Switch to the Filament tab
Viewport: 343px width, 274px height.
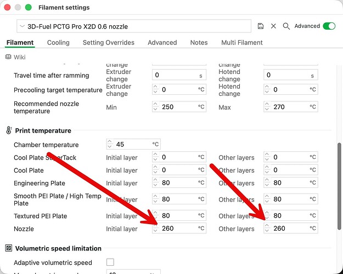pyautogui.click(x=20, y=42)
